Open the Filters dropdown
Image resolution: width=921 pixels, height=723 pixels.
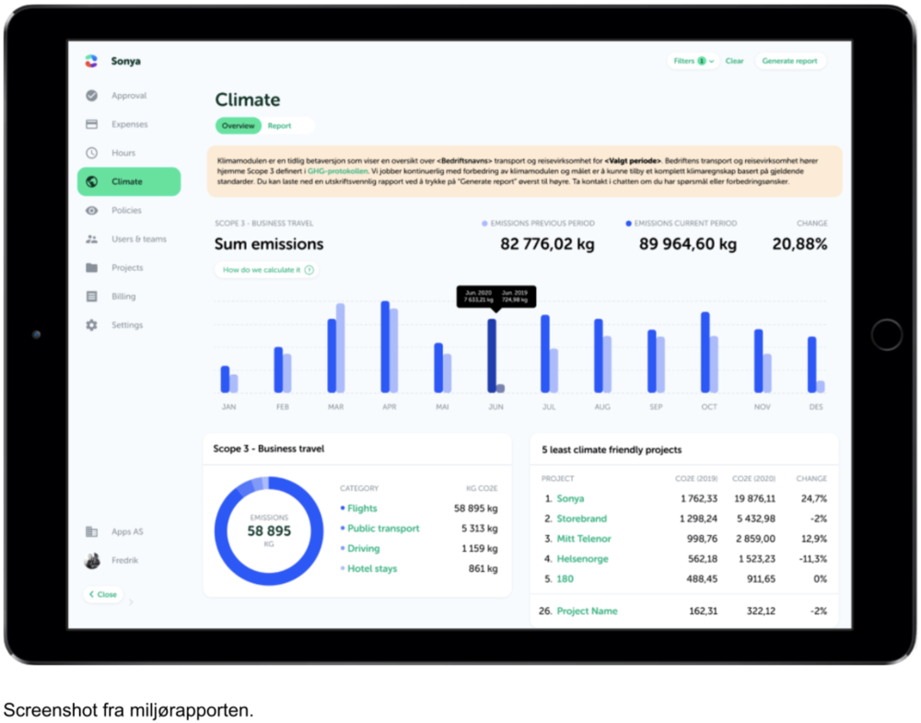click(694, 61)
